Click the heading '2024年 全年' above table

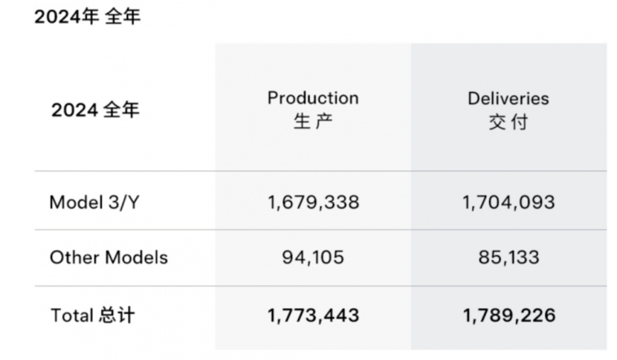pos(88,17)
